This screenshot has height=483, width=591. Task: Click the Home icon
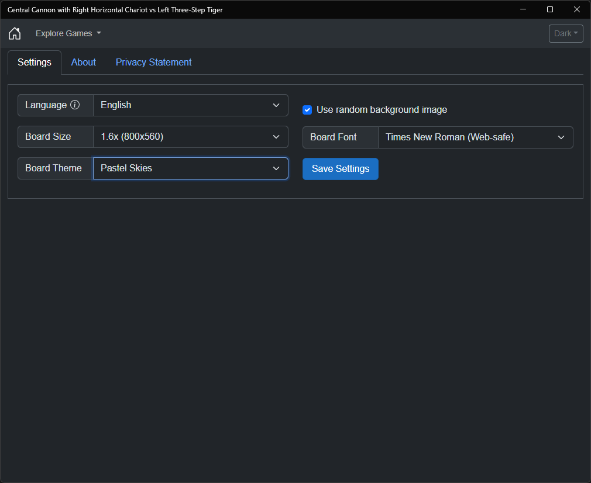[15, 33]
